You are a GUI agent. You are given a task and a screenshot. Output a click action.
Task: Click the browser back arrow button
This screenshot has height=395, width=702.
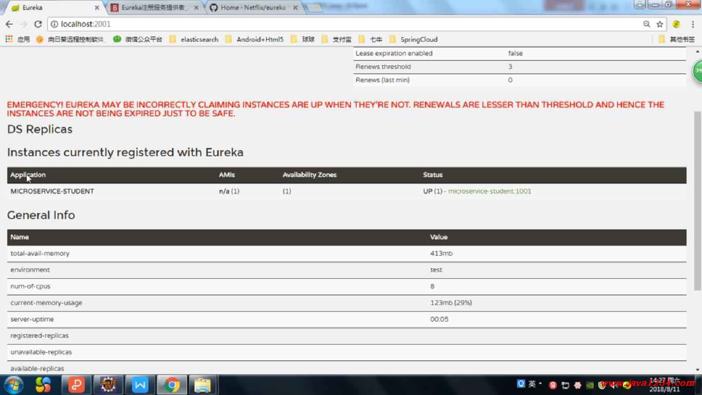click(9, 24)
